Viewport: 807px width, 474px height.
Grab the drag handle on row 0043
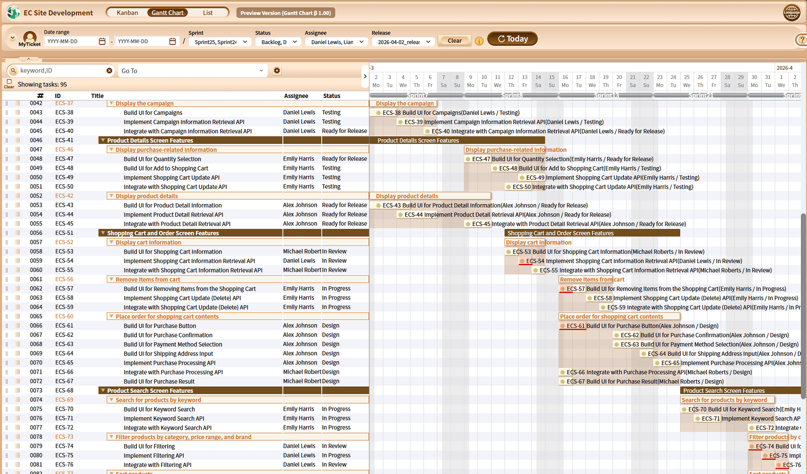(x=6, y=113)
